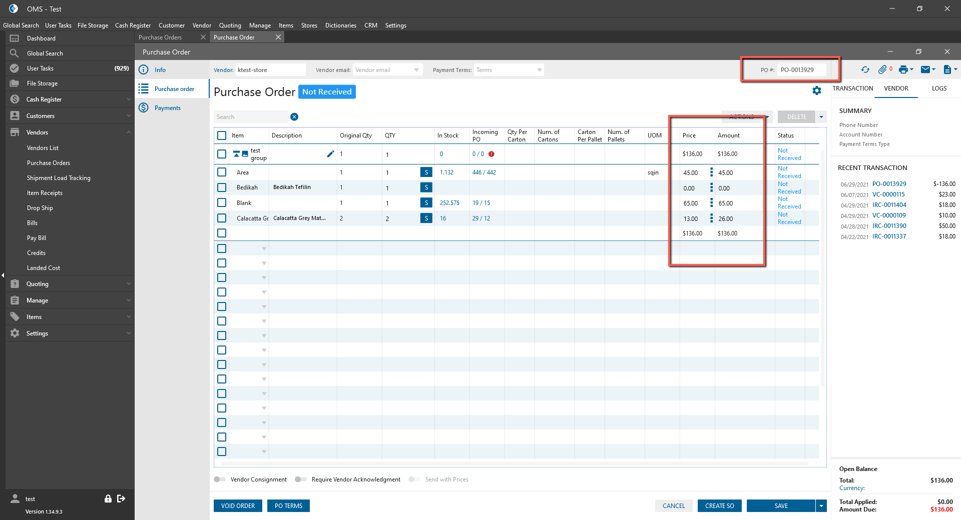961x520 pixels.
Task: Click the pencil edit icon on test group
Action: [330, 154]
